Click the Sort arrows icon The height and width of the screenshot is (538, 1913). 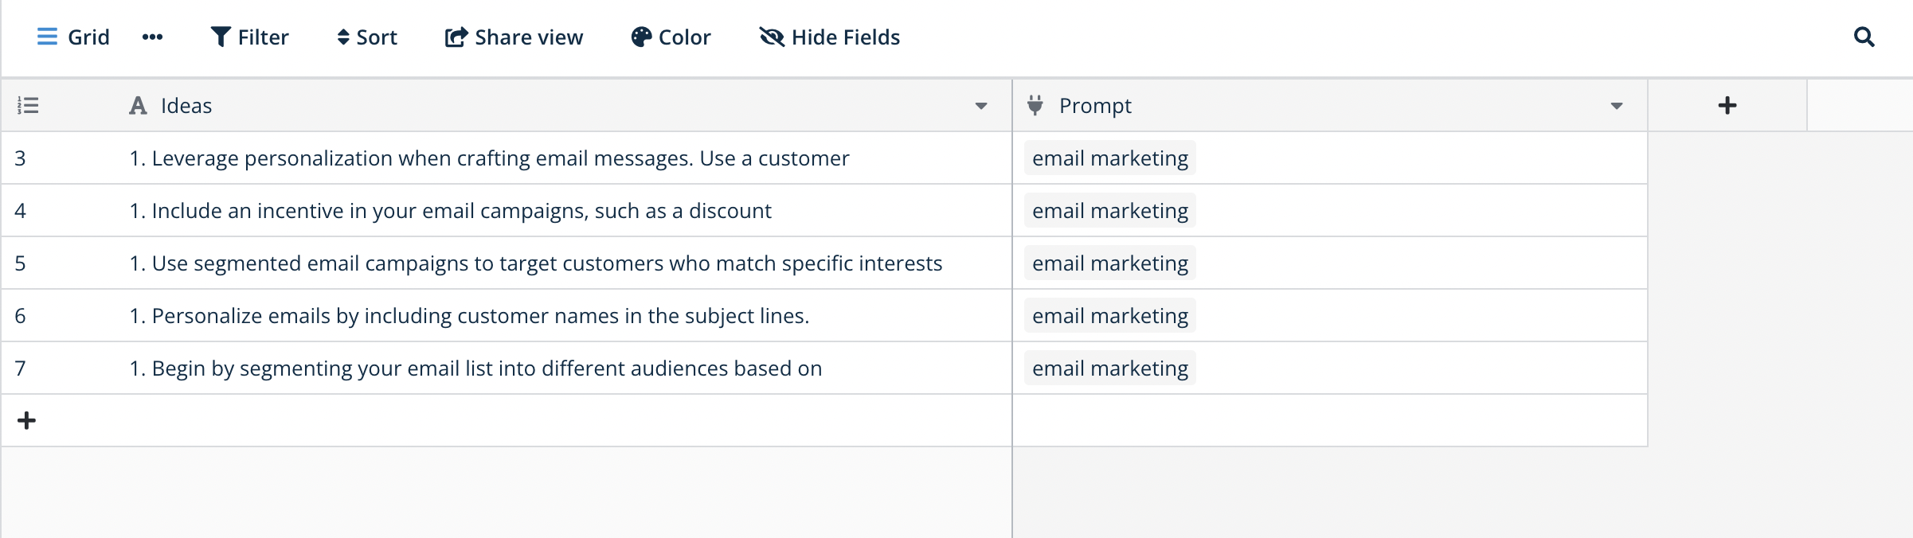tap(343, 37)
